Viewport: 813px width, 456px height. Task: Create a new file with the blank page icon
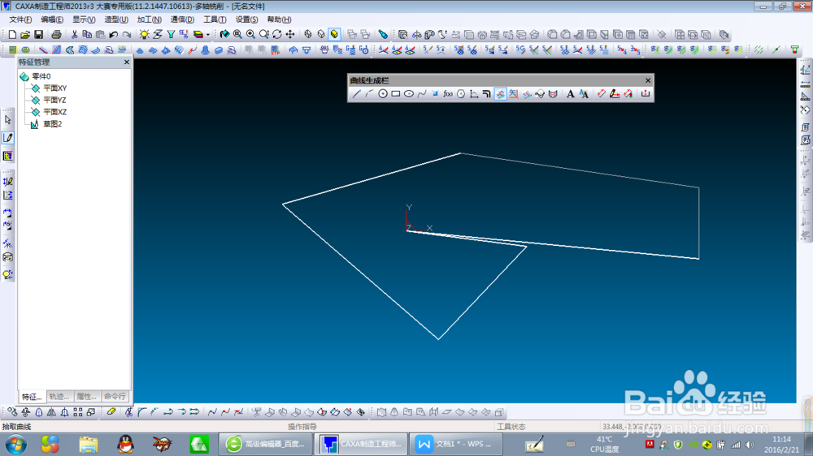point(12,35)
